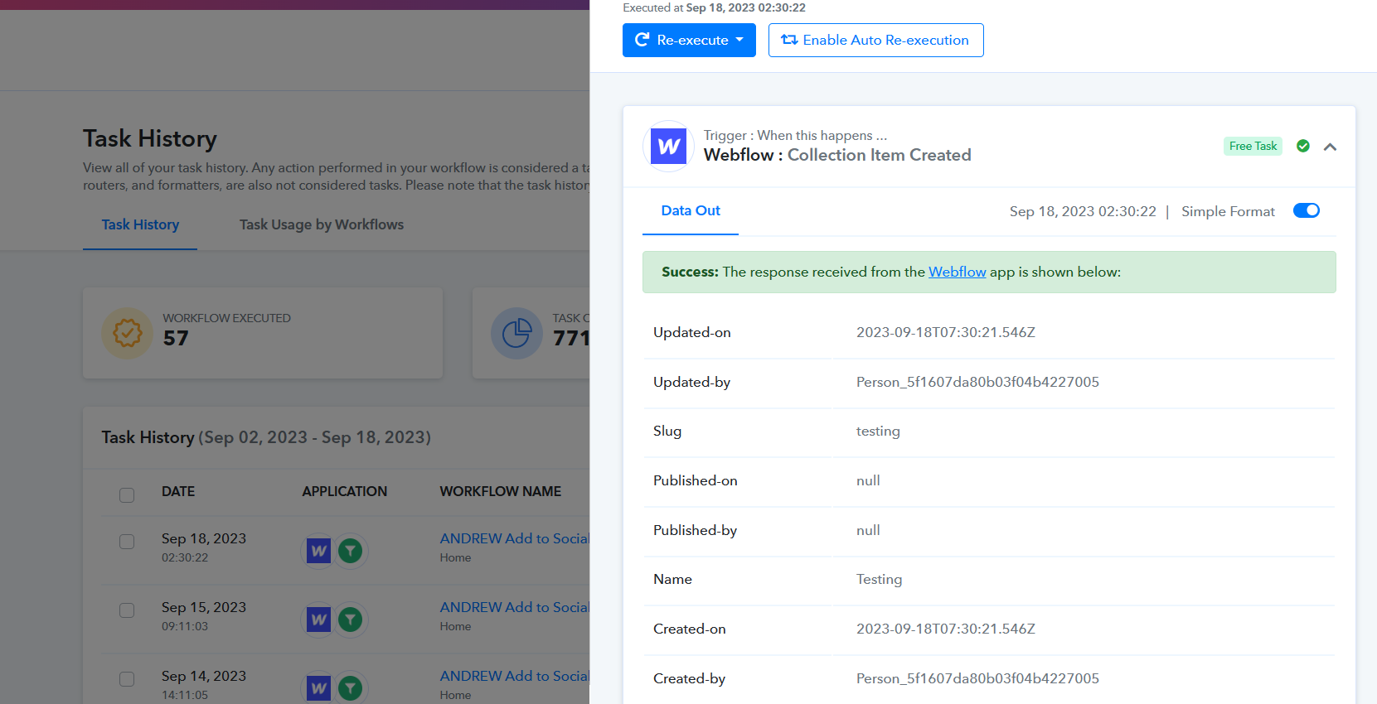Click the Published-on null value

pos(868,480)
